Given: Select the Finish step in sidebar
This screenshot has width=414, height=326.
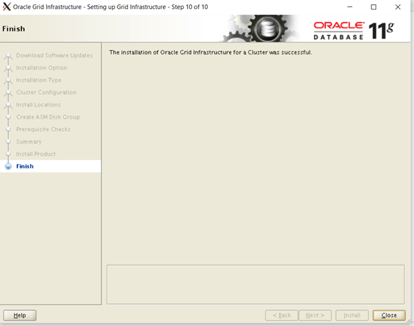Looking at the screenshot, I should click(25, 166).
